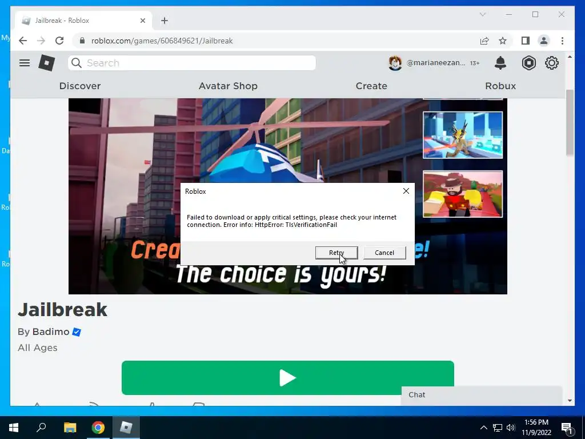The image size is (585, 439).
Task: Click the Badimo verified badge
Action: pyautogui.click(x=77, y=332)
